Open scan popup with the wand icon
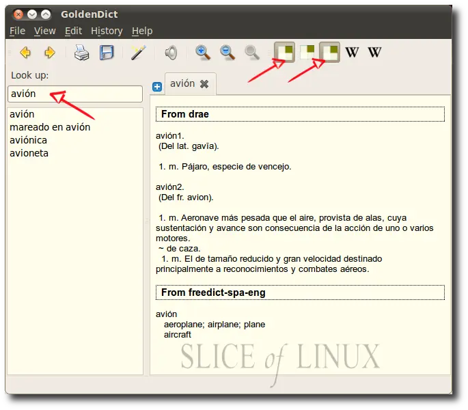This screenshot has height=410, width=468. point(138,53)
